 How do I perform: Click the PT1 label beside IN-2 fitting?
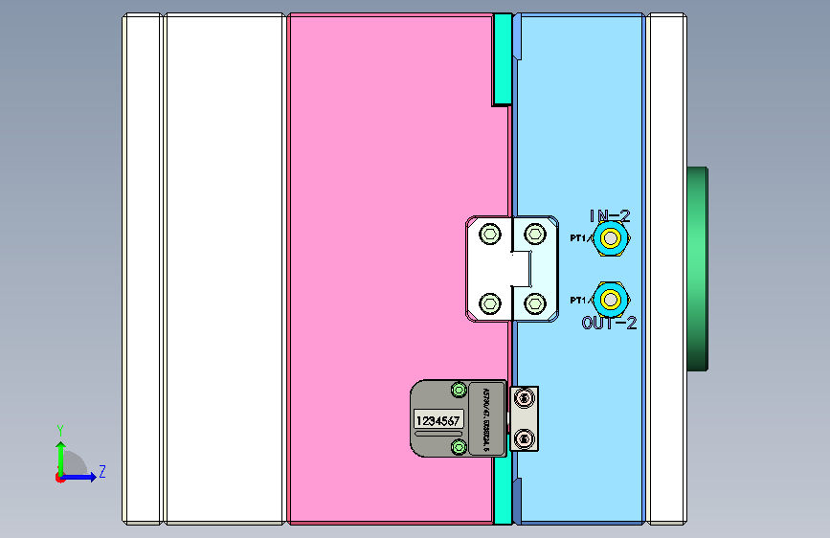pos(578,238)
